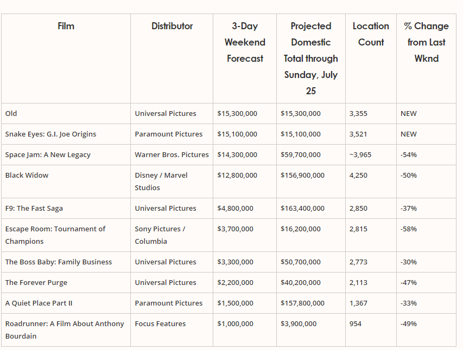463x350 pixels.
Task: Select Roadrunner: A Film About Anthony Bourdain
Action: point(65,330)
